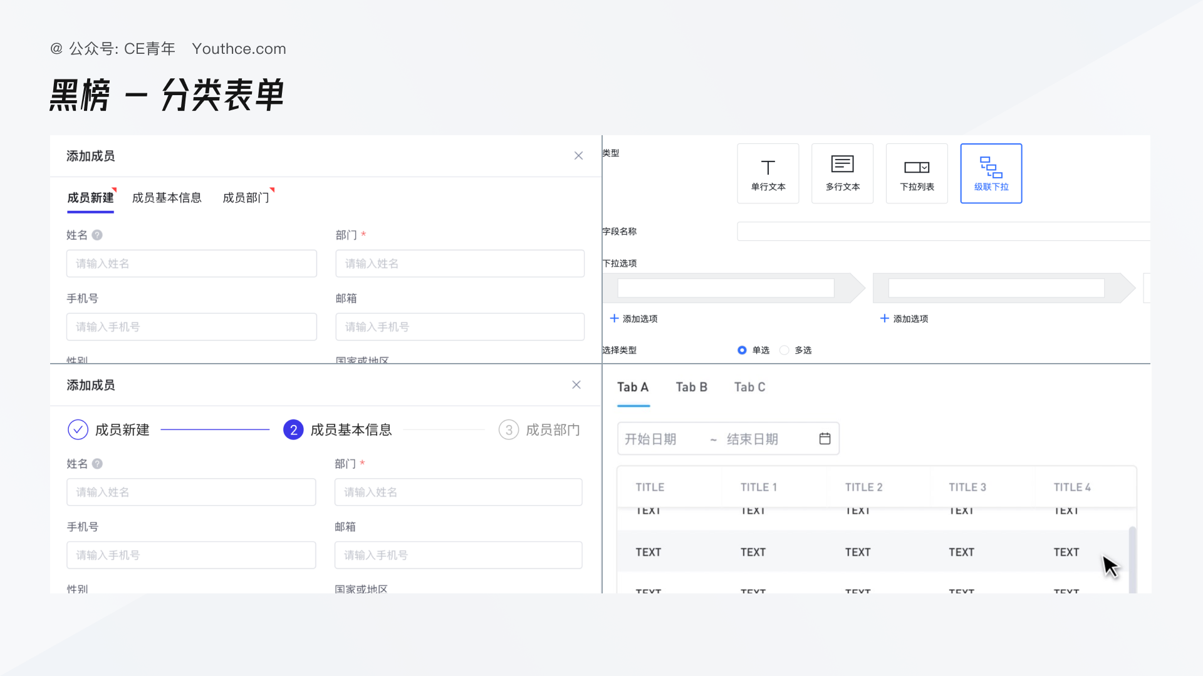Focus the 邮箱 input in the bottom form
The height and width of the screenshot is (676, 1203).
click(459, 555)
